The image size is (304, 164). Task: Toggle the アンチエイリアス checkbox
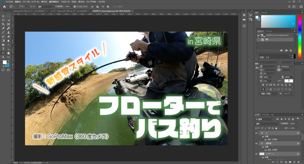point(74,7)
